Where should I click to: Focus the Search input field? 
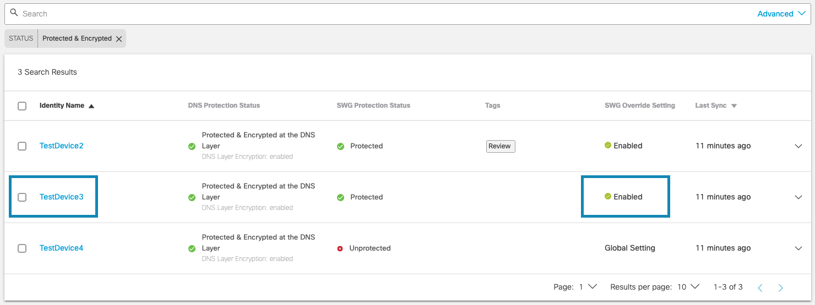click(385, 14)
